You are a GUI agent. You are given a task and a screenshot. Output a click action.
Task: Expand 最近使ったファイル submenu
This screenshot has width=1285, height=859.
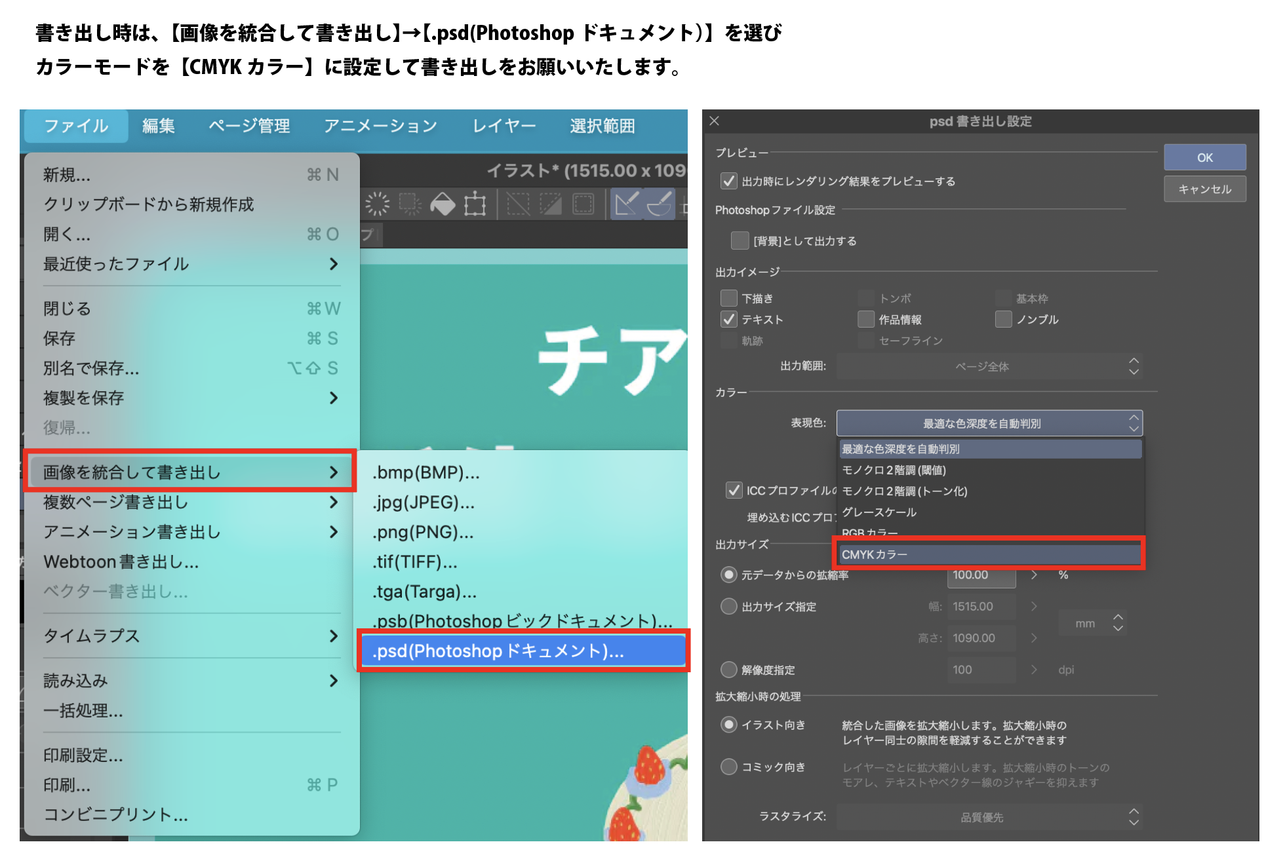click(x=191, y=264)
